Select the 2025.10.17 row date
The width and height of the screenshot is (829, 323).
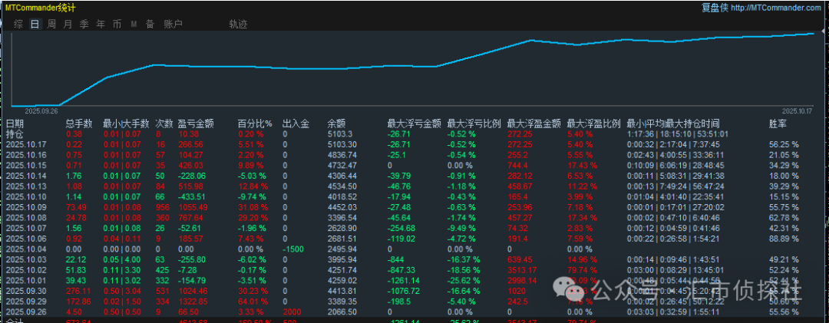point(25,143)
